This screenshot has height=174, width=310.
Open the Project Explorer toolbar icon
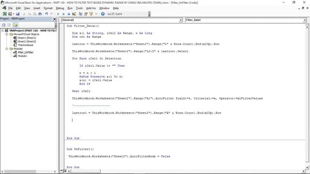[x=80, y=14]
